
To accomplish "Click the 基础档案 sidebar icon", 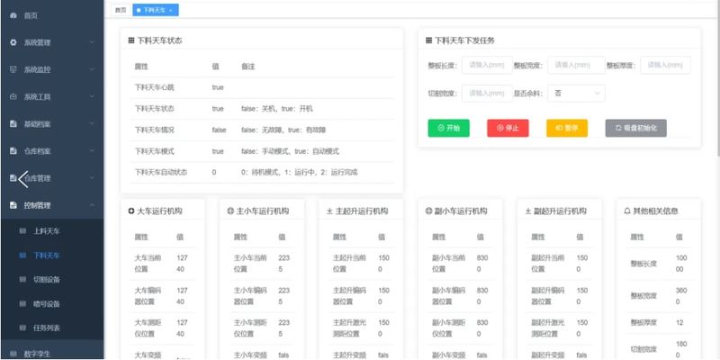I will [x=13, y=123].
